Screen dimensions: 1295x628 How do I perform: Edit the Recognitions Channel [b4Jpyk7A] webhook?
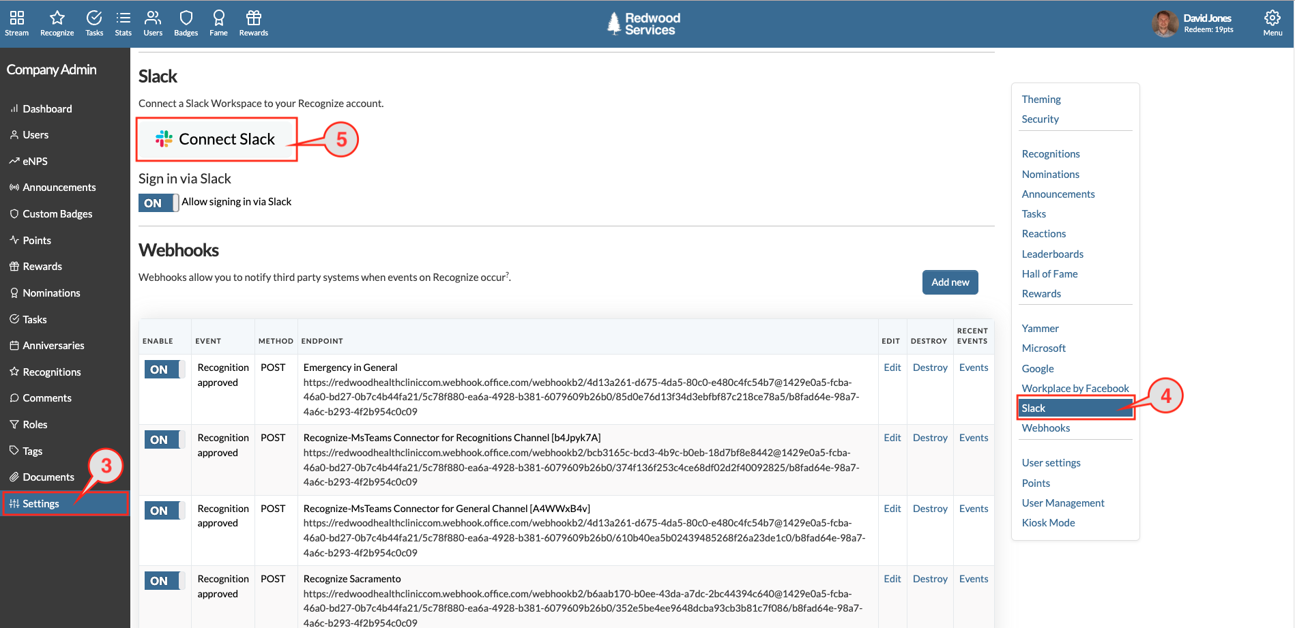click(892, 438)
